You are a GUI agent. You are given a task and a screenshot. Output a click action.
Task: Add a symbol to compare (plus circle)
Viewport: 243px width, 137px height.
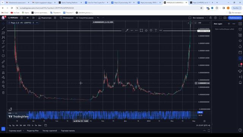[22, 18]
